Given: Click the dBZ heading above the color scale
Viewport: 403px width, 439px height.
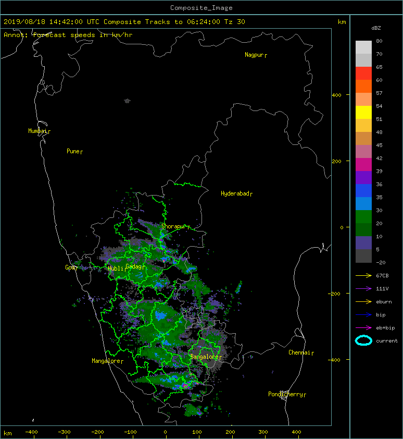Looking at the screenshot, I should click(376, 28).
